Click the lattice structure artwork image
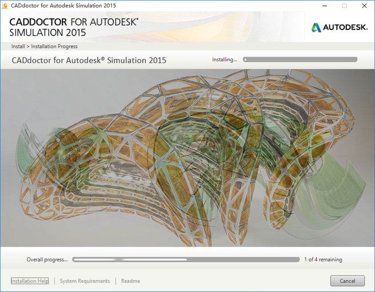Screen dimensions: 375x292 click(x=187, y=158)
